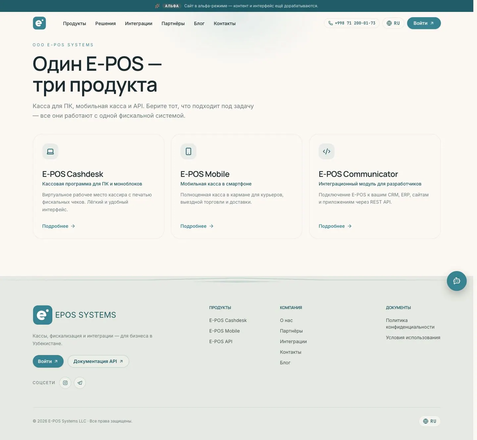Open the RU language selector in header
Screen dimensions: 477x440
pyautogui.click(x=393, y=23)
